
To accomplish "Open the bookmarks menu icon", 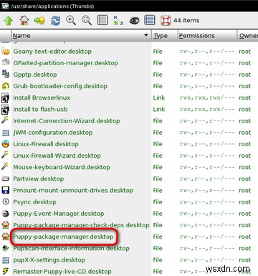I will click(x=39, y=21).
